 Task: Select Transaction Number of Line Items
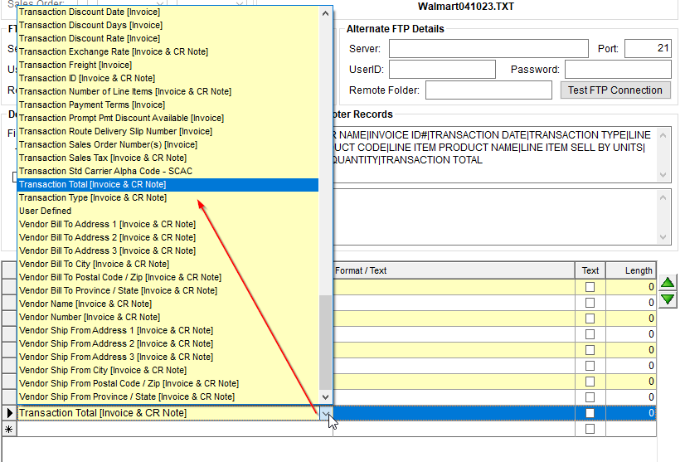point(168,91)
